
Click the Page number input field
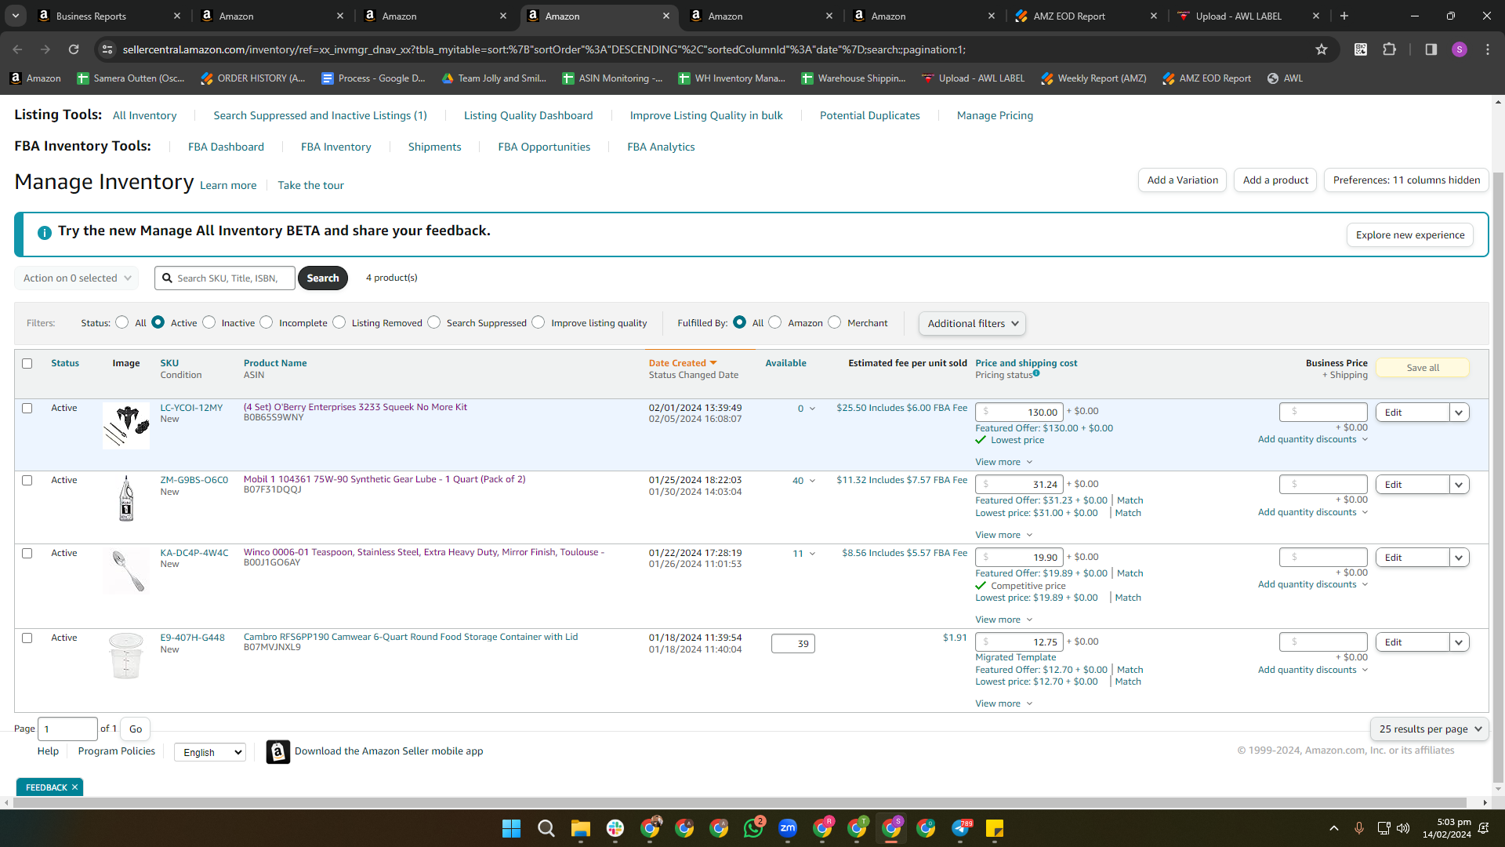[68, 729]
